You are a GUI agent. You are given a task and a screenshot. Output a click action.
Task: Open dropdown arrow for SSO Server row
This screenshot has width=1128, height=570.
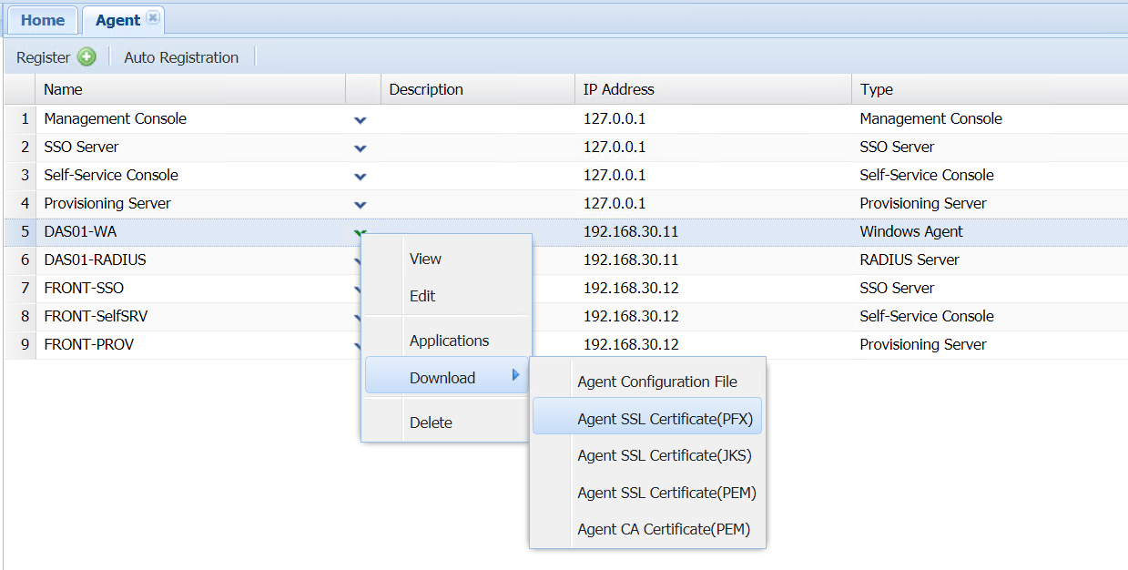coord(361,148)
